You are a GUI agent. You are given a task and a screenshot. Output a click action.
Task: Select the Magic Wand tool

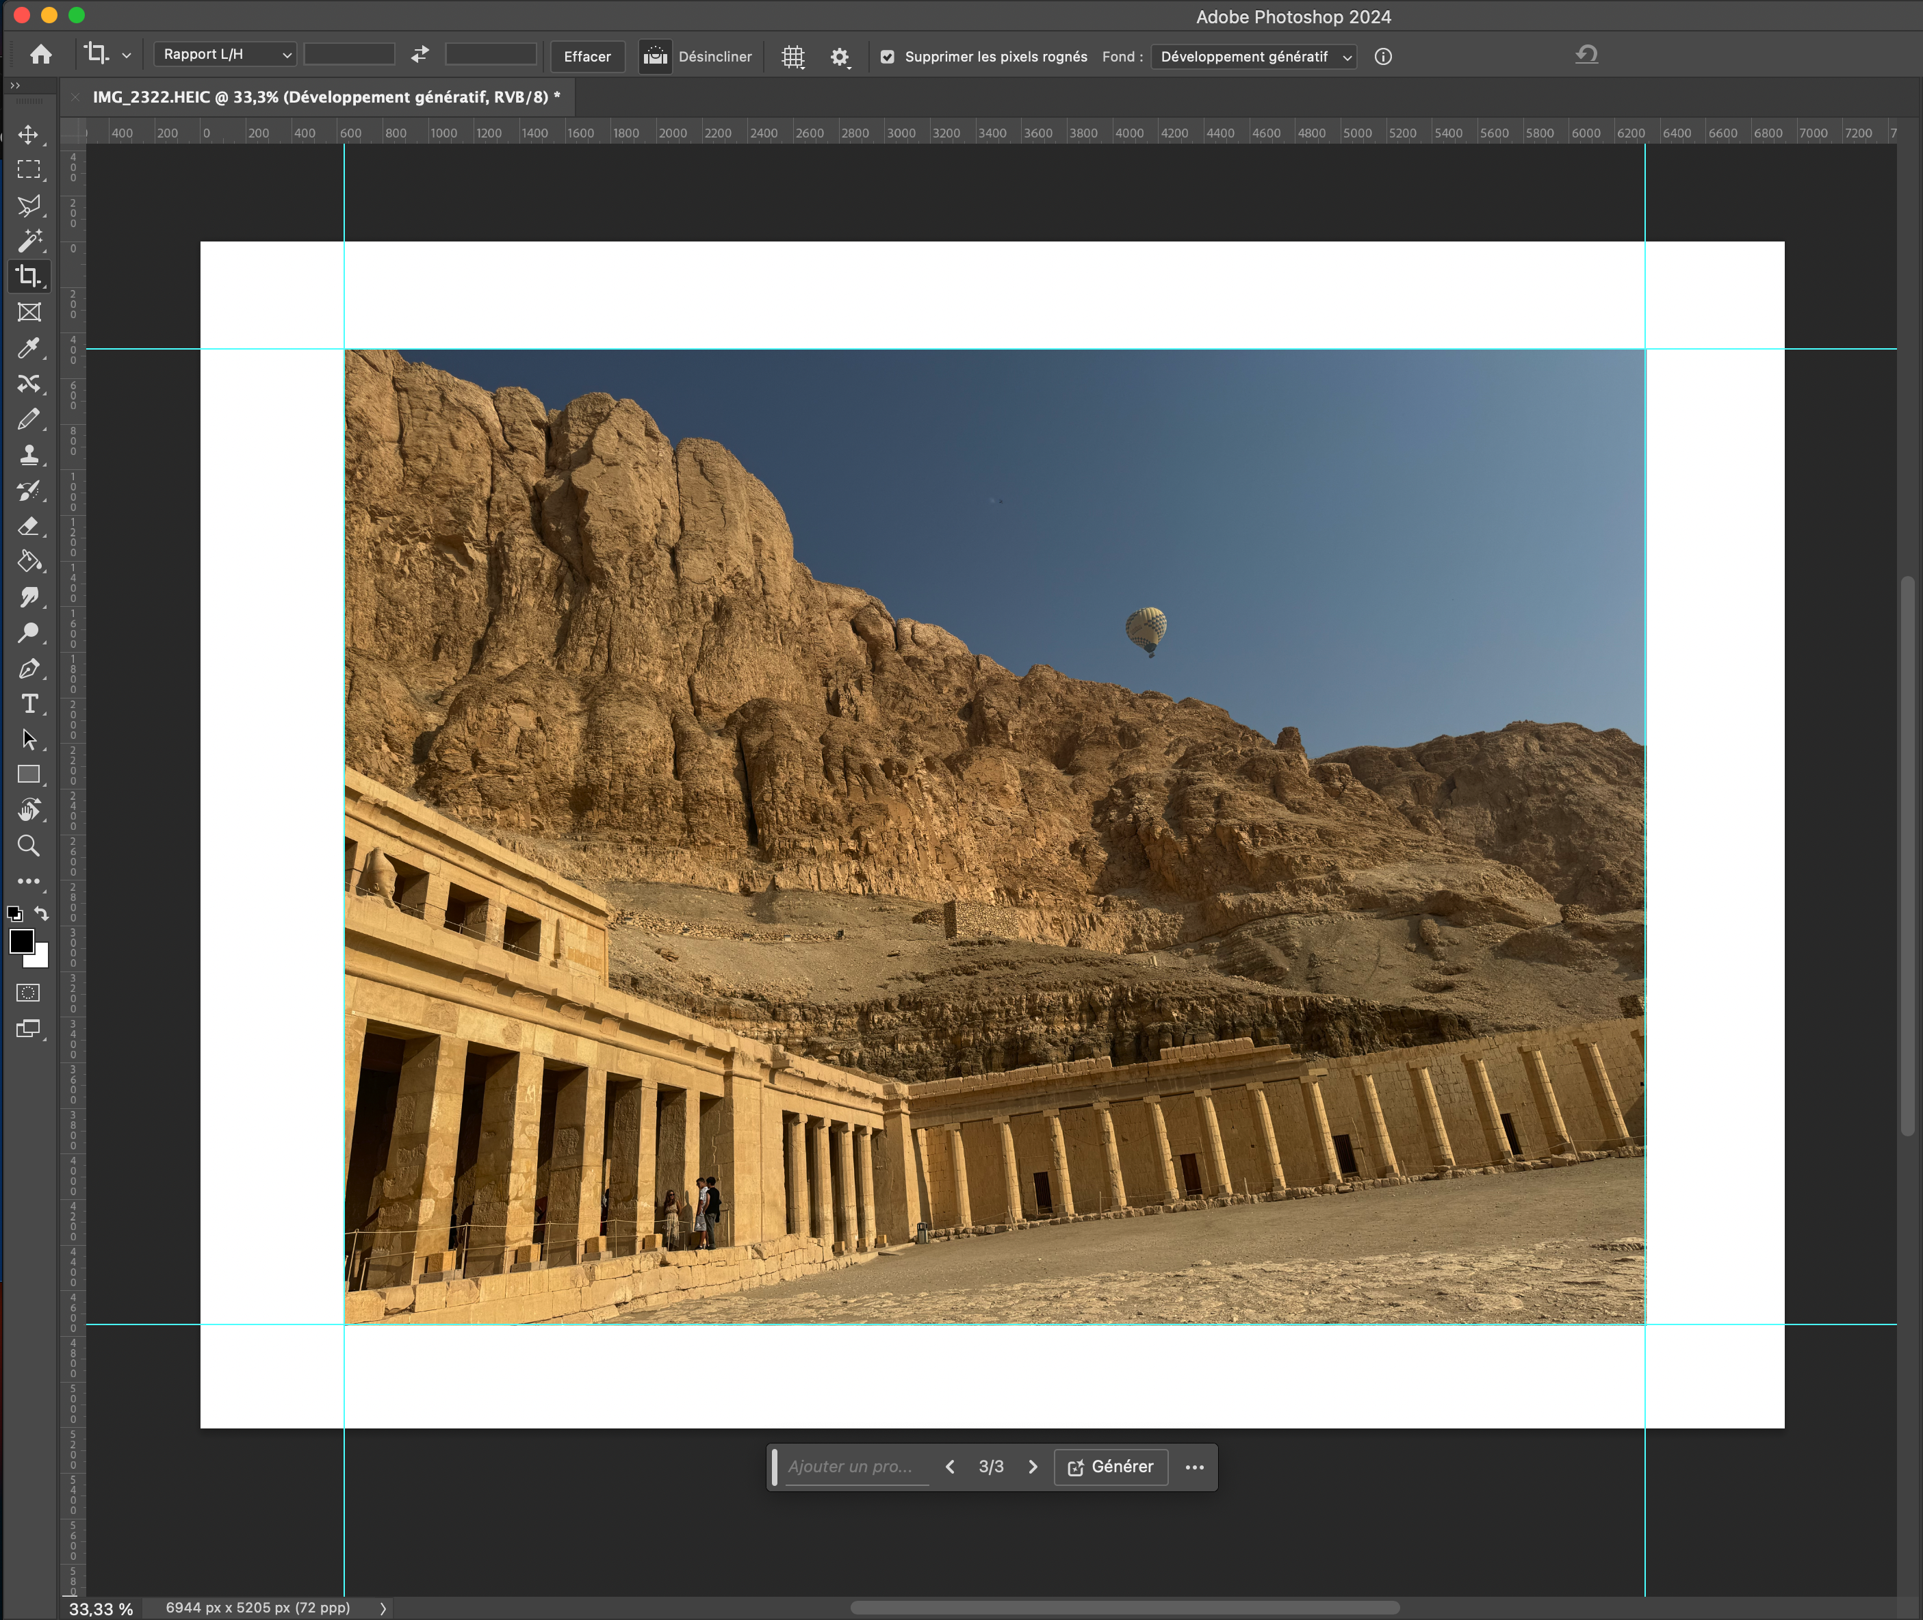click(x=29, y=241)
